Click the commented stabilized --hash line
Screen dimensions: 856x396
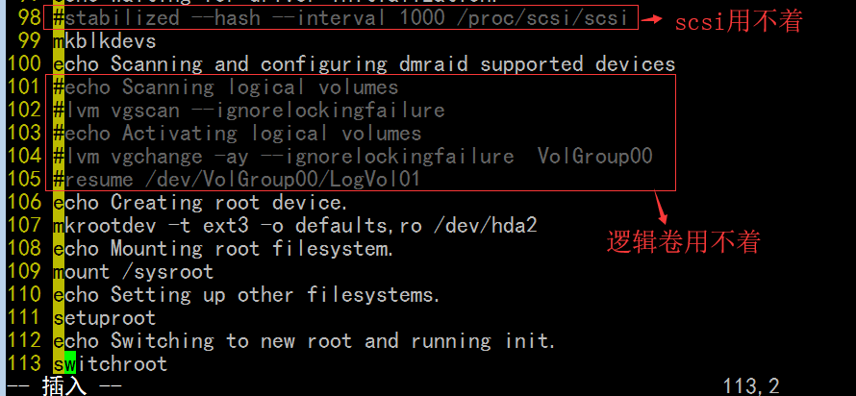tap(340, 18)
